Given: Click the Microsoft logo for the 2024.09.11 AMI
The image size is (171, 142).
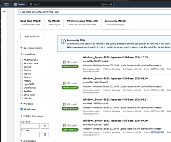Looking at the screenshot, I should click(x=70, y=104).
